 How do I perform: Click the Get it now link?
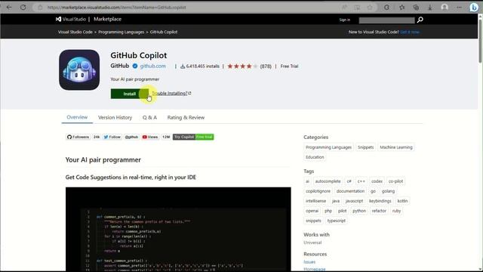click(x=410, y=32)
